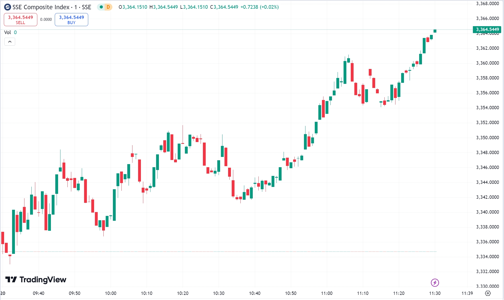Click the Vol value 0
This screenshot has height=300, width=504.
click(15, 32)
